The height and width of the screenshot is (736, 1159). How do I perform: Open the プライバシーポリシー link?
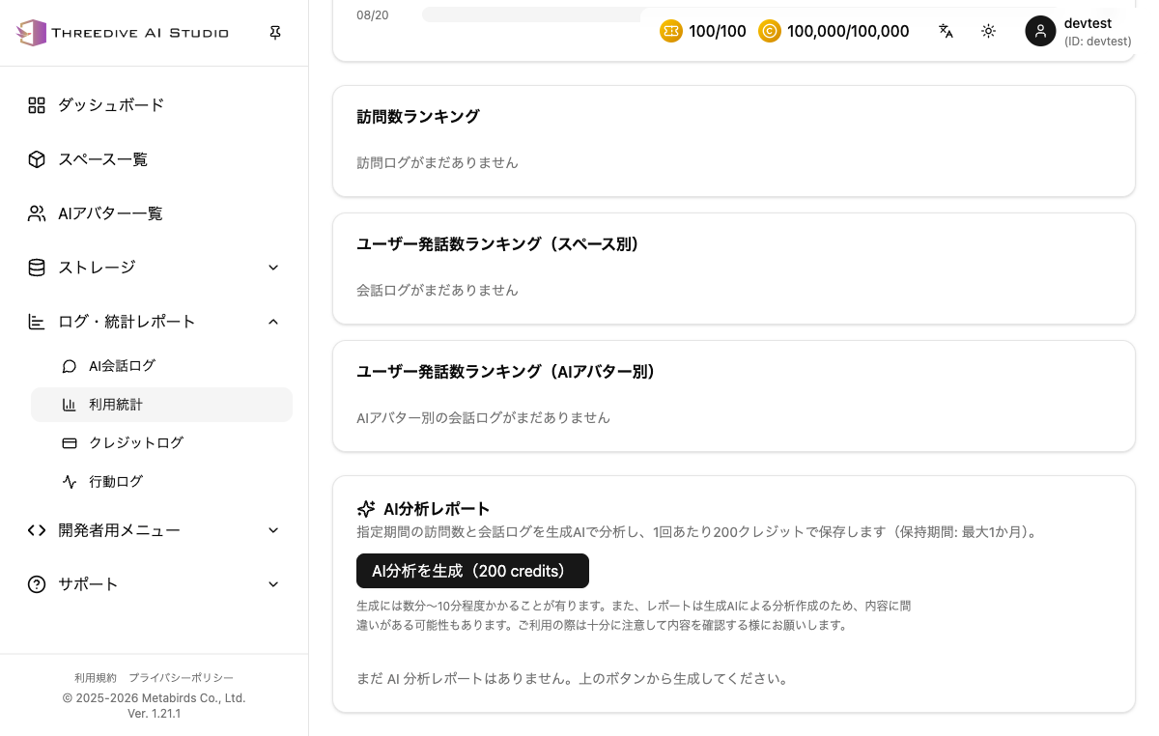(182, 678)
